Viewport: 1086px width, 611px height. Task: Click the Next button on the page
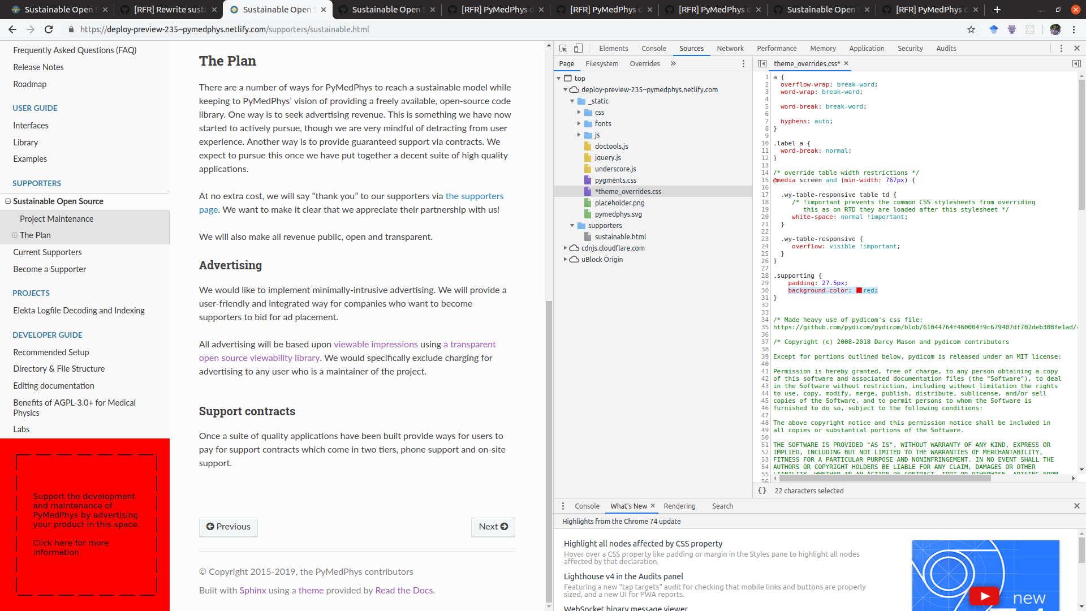(493, 527)
